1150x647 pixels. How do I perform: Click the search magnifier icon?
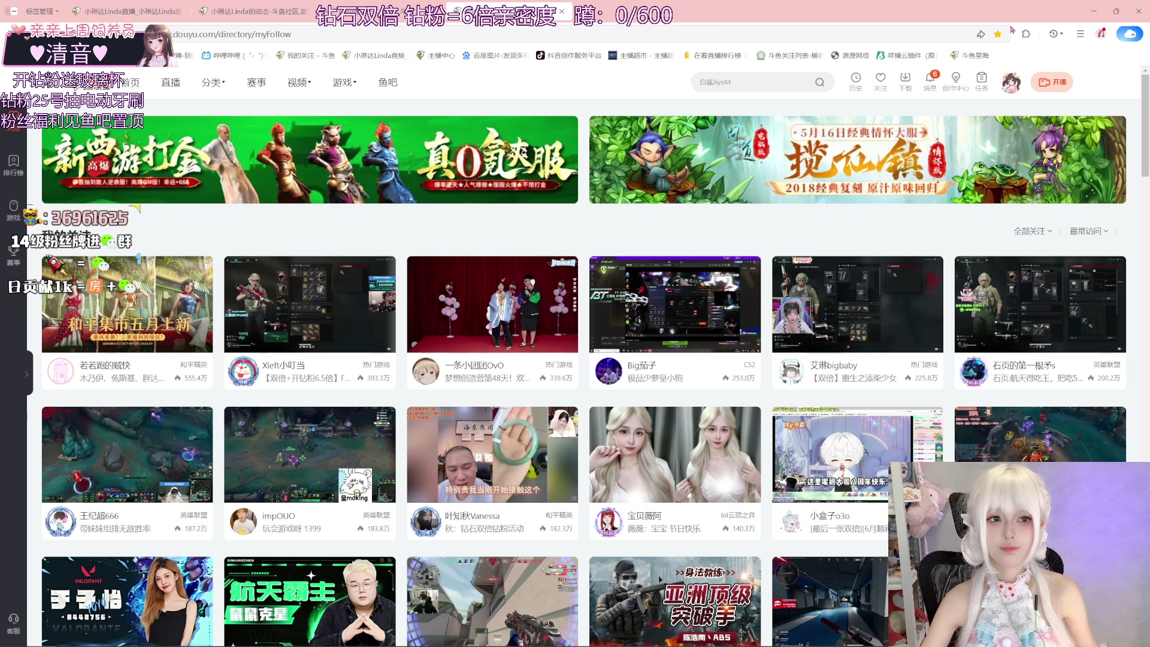click(819, 82)
